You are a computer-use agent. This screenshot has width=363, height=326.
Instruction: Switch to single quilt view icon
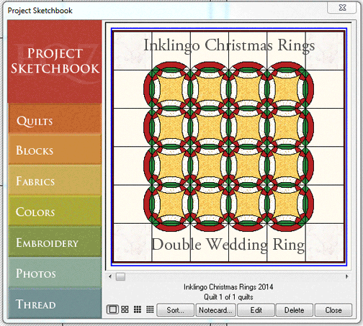112,309
